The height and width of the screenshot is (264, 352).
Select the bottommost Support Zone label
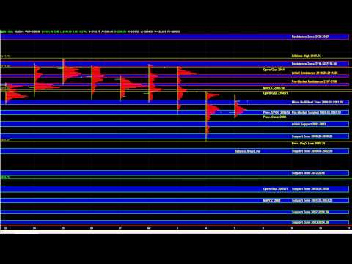[x=310, y=222]
